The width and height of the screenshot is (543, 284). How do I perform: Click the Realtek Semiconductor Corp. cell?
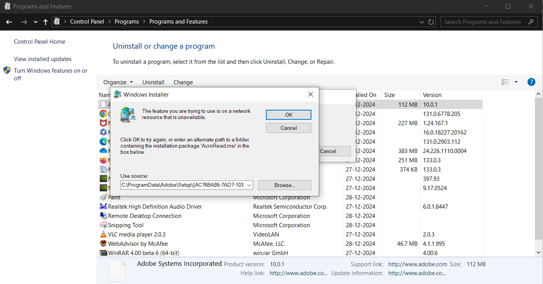[x=290, y=206]
